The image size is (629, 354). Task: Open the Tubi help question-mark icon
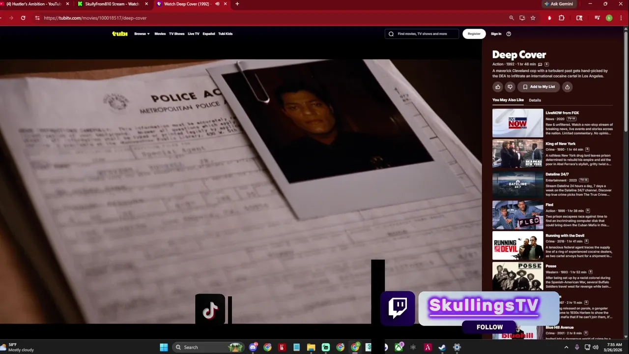pos(509,34)
